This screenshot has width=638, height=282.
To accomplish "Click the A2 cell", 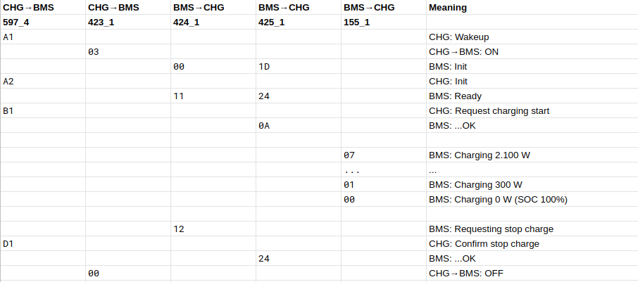I will [x=43, y=82].
